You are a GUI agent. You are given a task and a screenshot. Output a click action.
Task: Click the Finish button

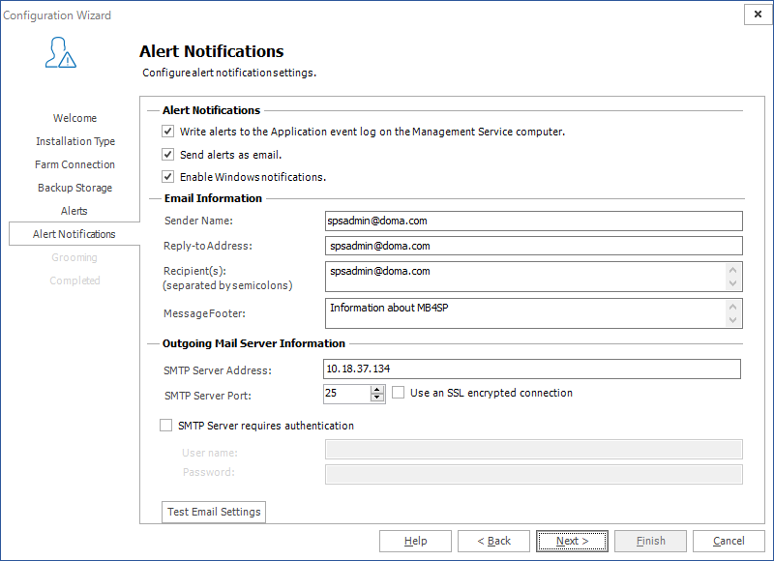click(650, 541)
